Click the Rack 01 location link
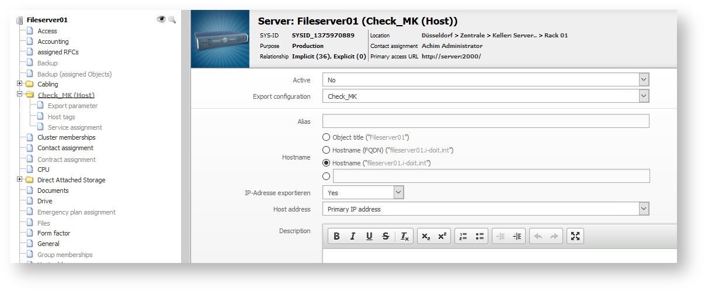Screen dimensions: 705x291 tap(556, 36)
